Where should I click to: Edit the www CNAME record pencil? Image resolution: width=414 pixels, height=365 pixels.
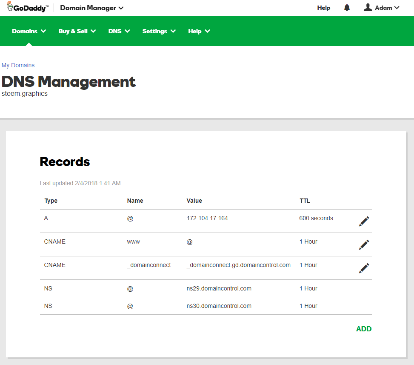tap(364, 245)
